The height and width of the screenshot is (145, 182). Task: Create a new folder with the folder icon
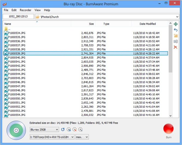click(x=176, y=36)
